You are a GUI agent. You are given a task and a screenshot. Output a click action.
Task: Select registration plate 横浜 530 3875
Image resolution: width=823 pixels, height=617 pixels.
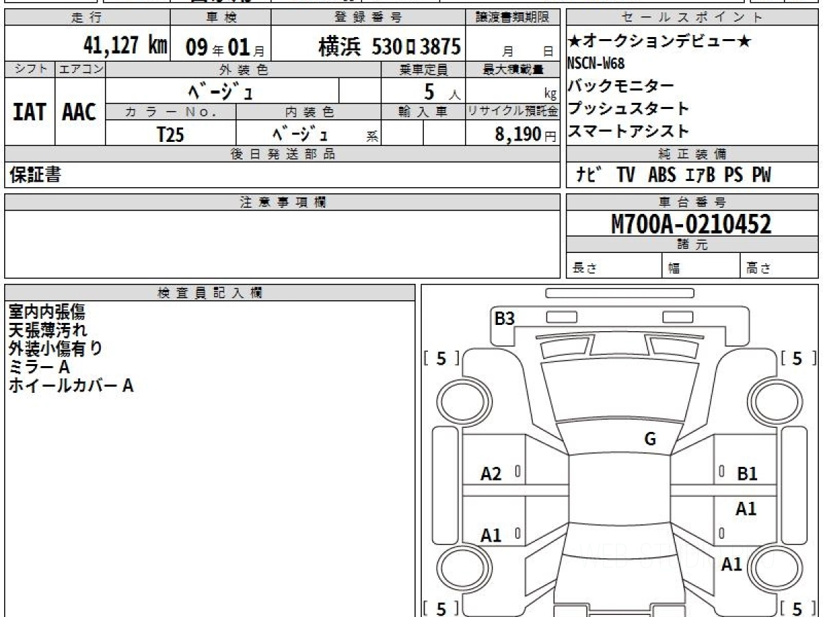[389, 47]
